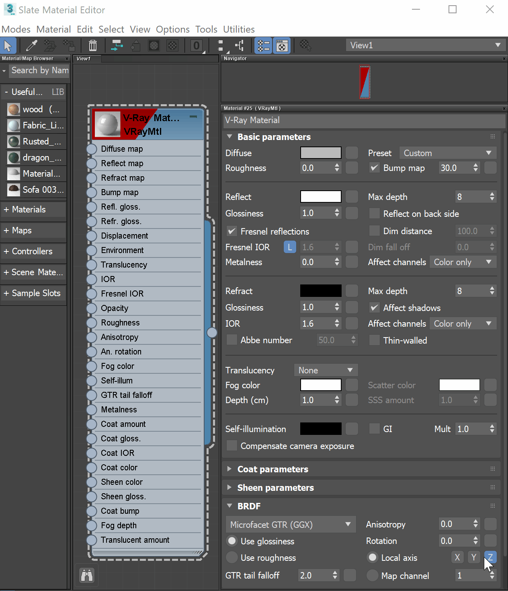This screenshot has width=508, height=591.
Task: Expand the Coat parameters rollout
Action: click(x=273, y=469)
